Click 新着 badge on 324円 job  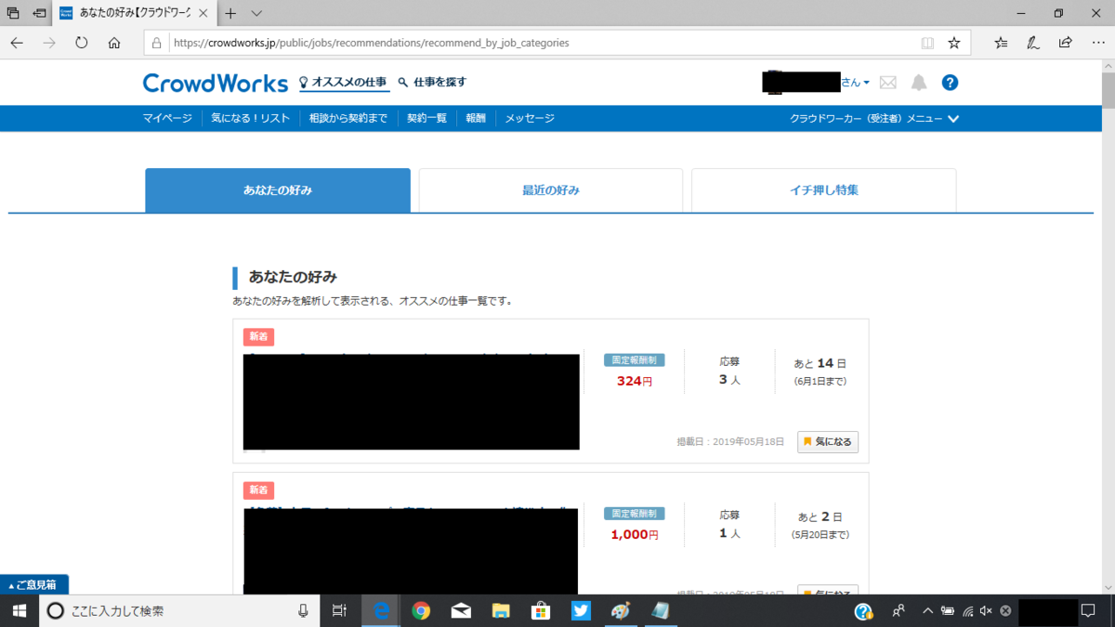258,337
